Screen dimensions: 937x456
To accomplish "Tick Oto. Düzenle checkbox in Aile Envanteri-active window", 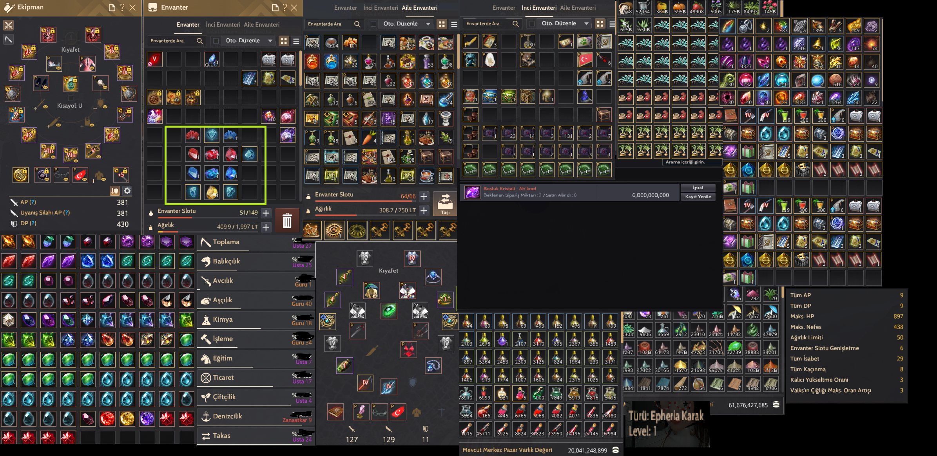I will click(373, 24).
